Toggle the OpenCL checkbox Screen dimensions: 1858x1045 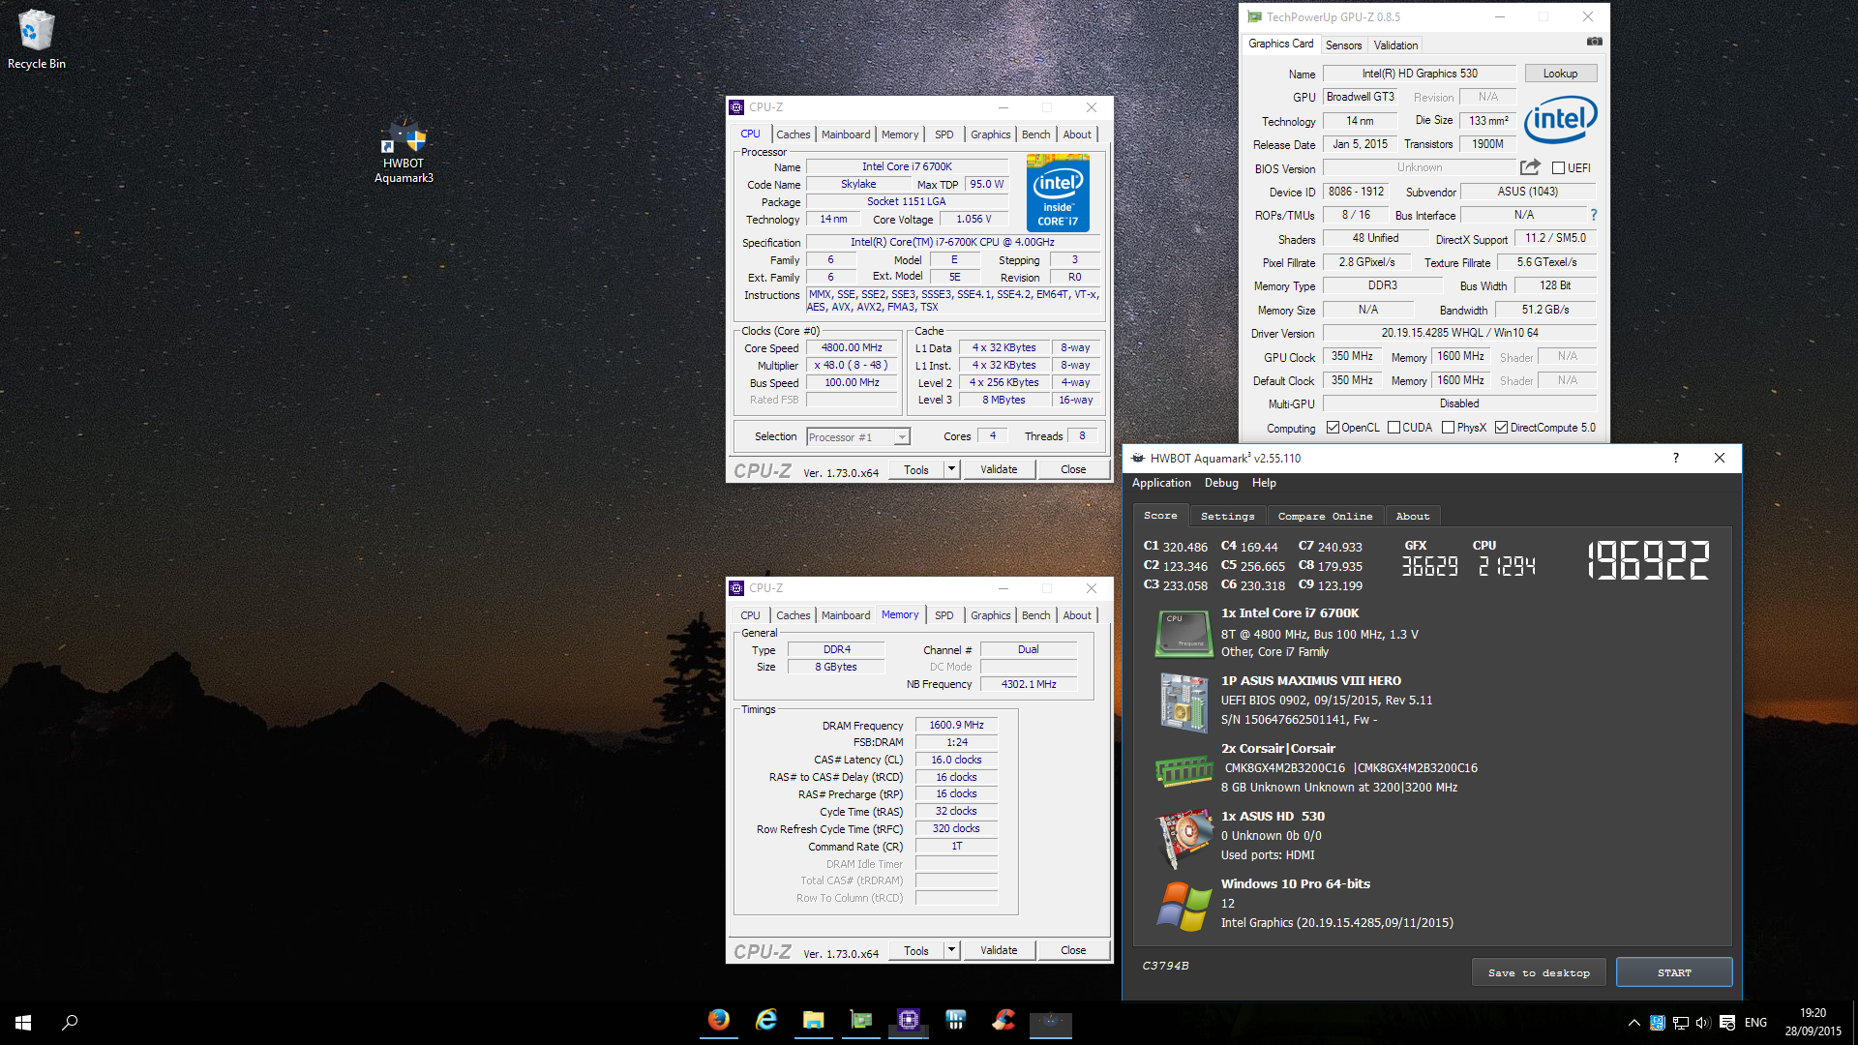[x=1333, y=428]
